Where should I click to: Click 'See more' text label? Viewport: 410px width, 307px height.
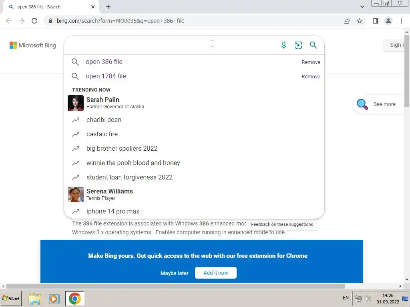pos(384,104)
